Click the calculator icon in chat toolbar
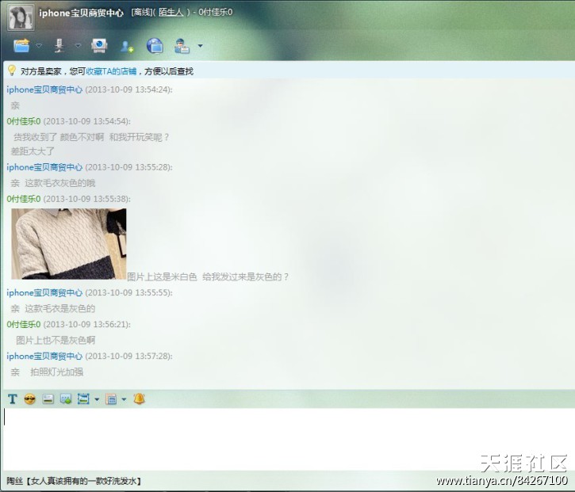The height and width of the screenshot is (492, 575). pyautogui.click(x=111, y=399)
